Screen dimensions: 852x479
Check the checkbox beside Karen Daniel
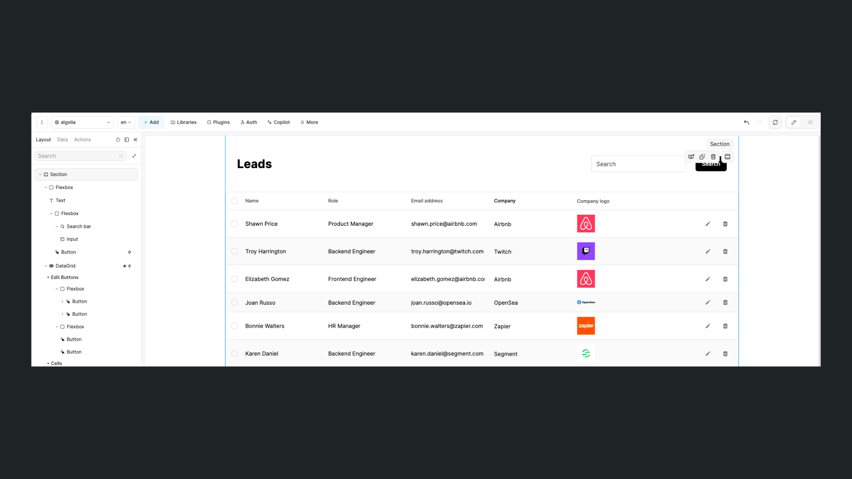tap(234, 353)
